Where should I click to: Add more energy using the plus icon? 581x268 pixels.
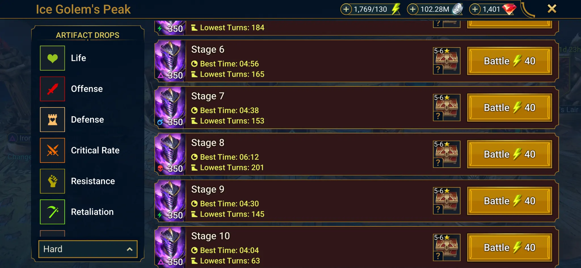pyautogui.click(x=346, y=9)
